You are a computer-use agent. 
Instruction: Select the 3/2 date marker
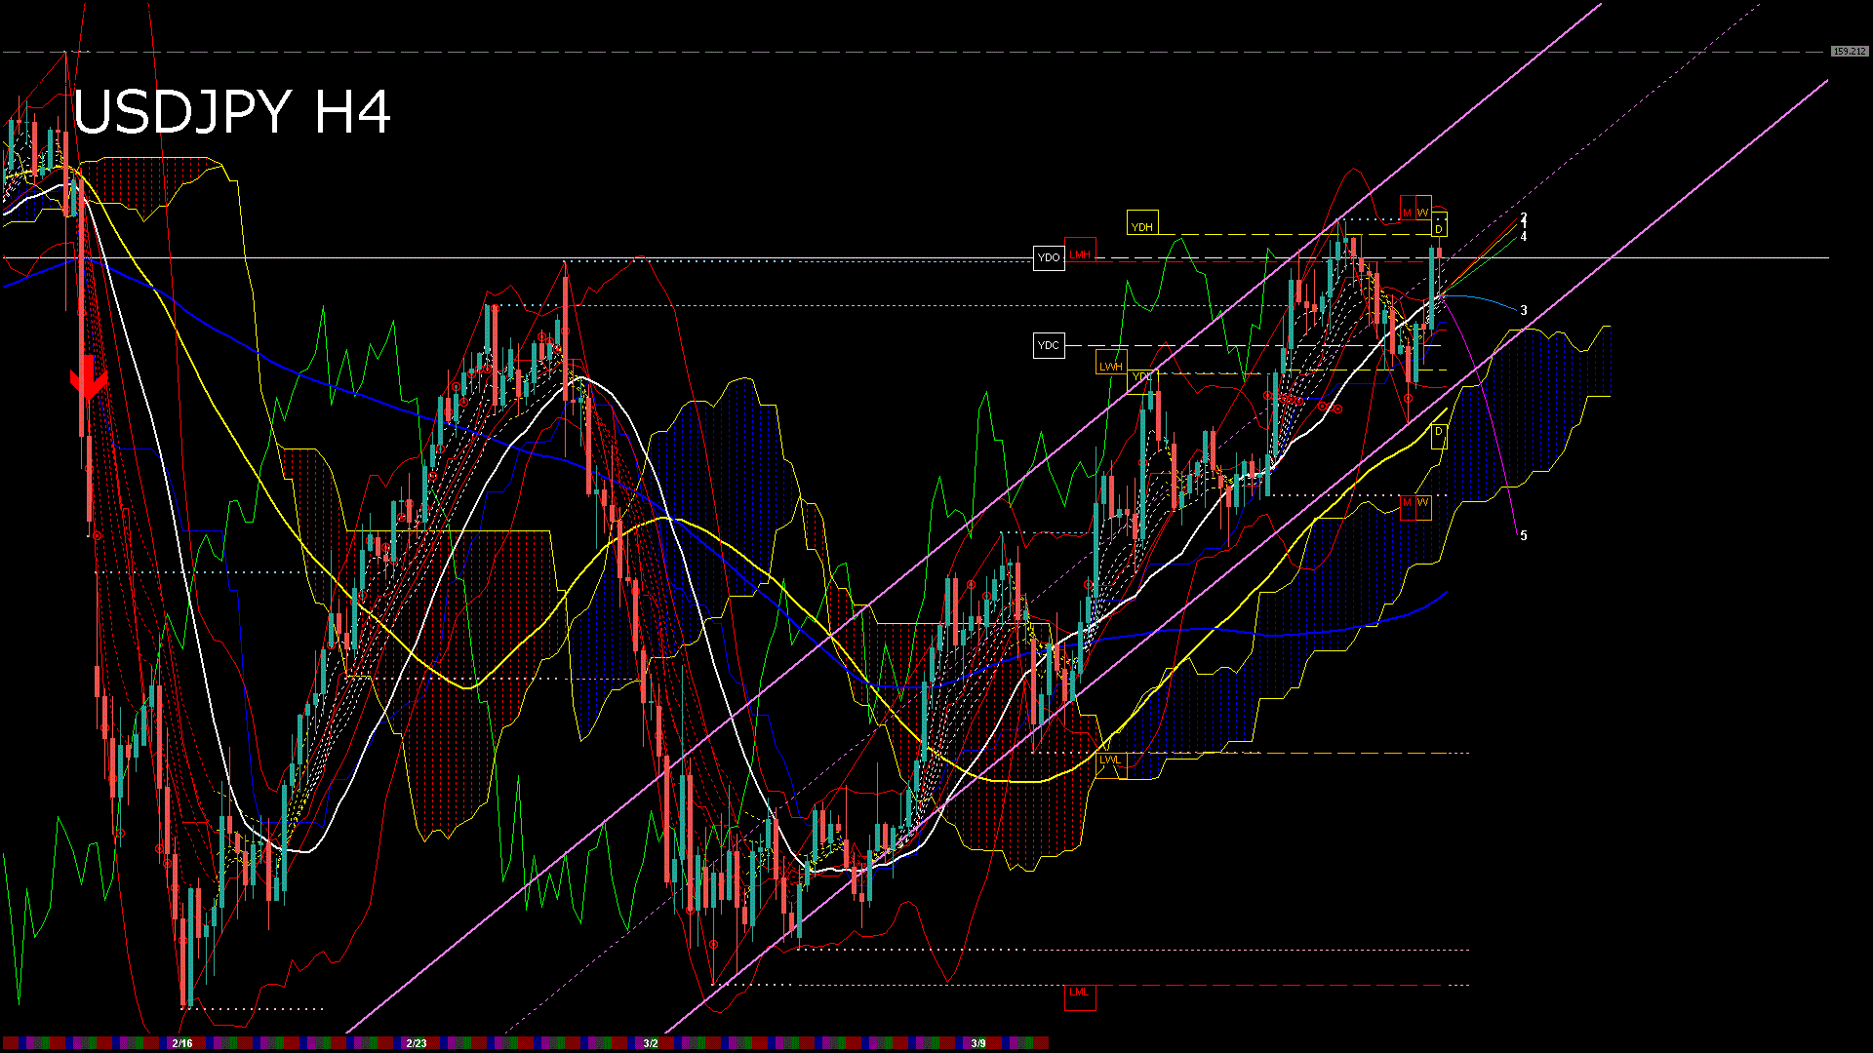(x=651, y=1043)
